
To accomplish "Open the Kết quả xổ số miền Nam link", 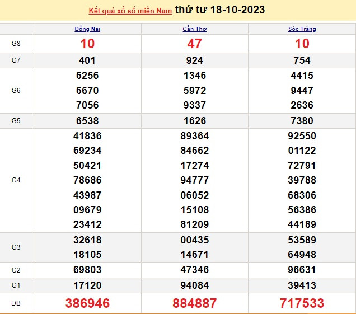I will coord(130,11).
